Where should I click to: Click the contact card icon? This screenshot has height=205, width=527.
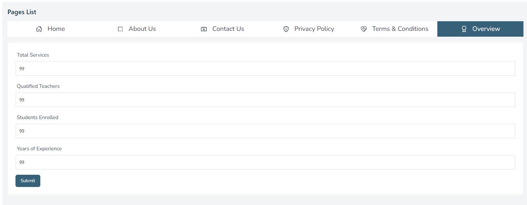click(204, 29)
